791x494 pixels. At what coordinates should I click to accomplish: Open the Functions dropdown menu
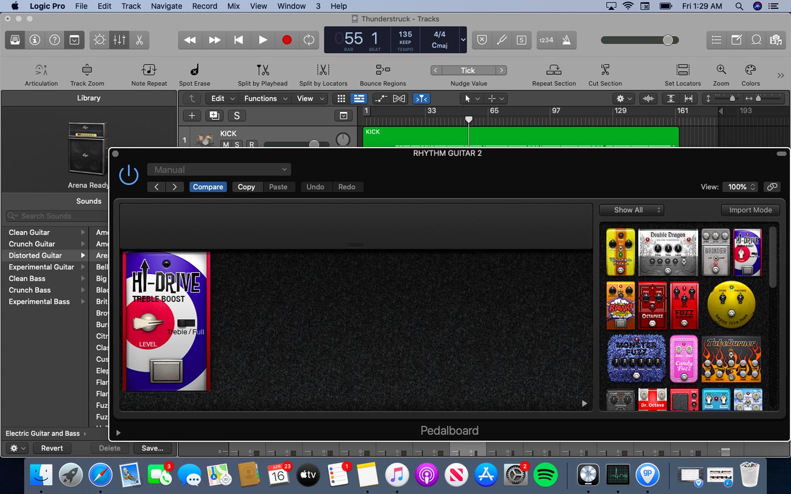(x=265, y=98)
